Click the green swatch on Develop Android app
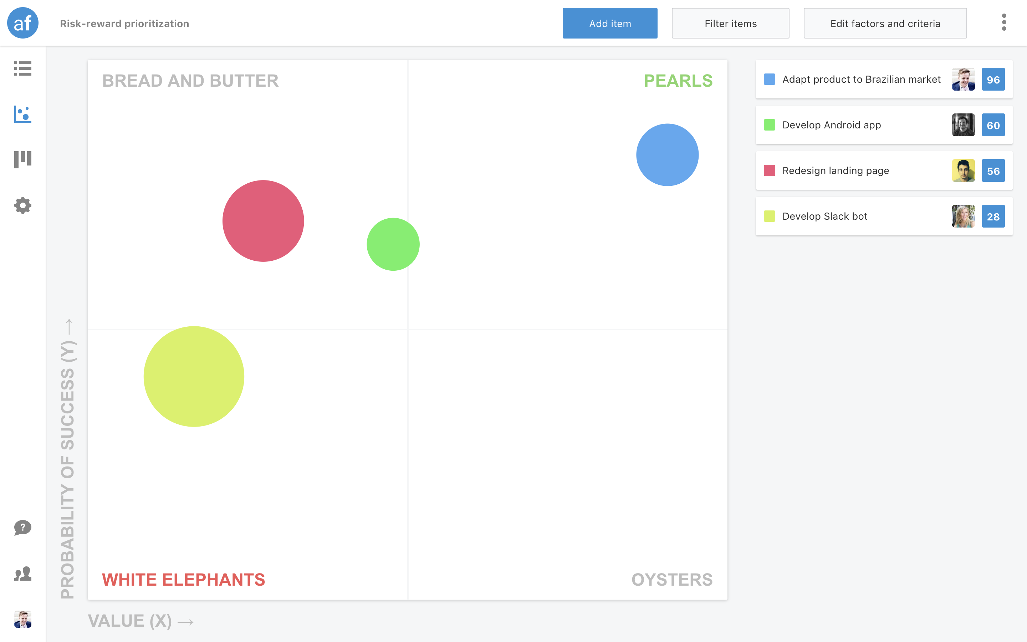 click(769, 125)
